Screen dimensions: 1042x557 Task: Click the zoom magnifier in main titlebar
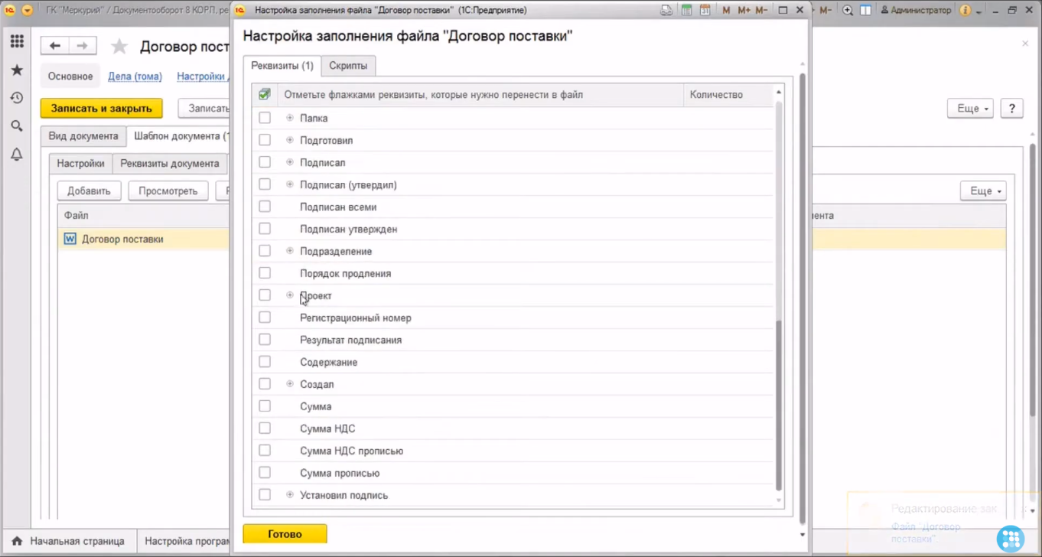tap(848, 11)
